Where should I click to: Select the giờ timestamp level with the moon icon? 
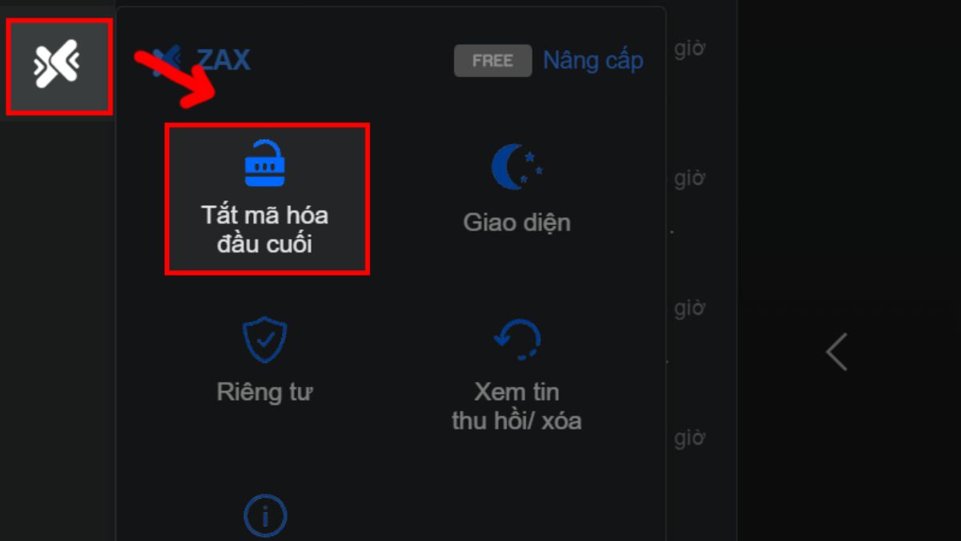(690, 178)
